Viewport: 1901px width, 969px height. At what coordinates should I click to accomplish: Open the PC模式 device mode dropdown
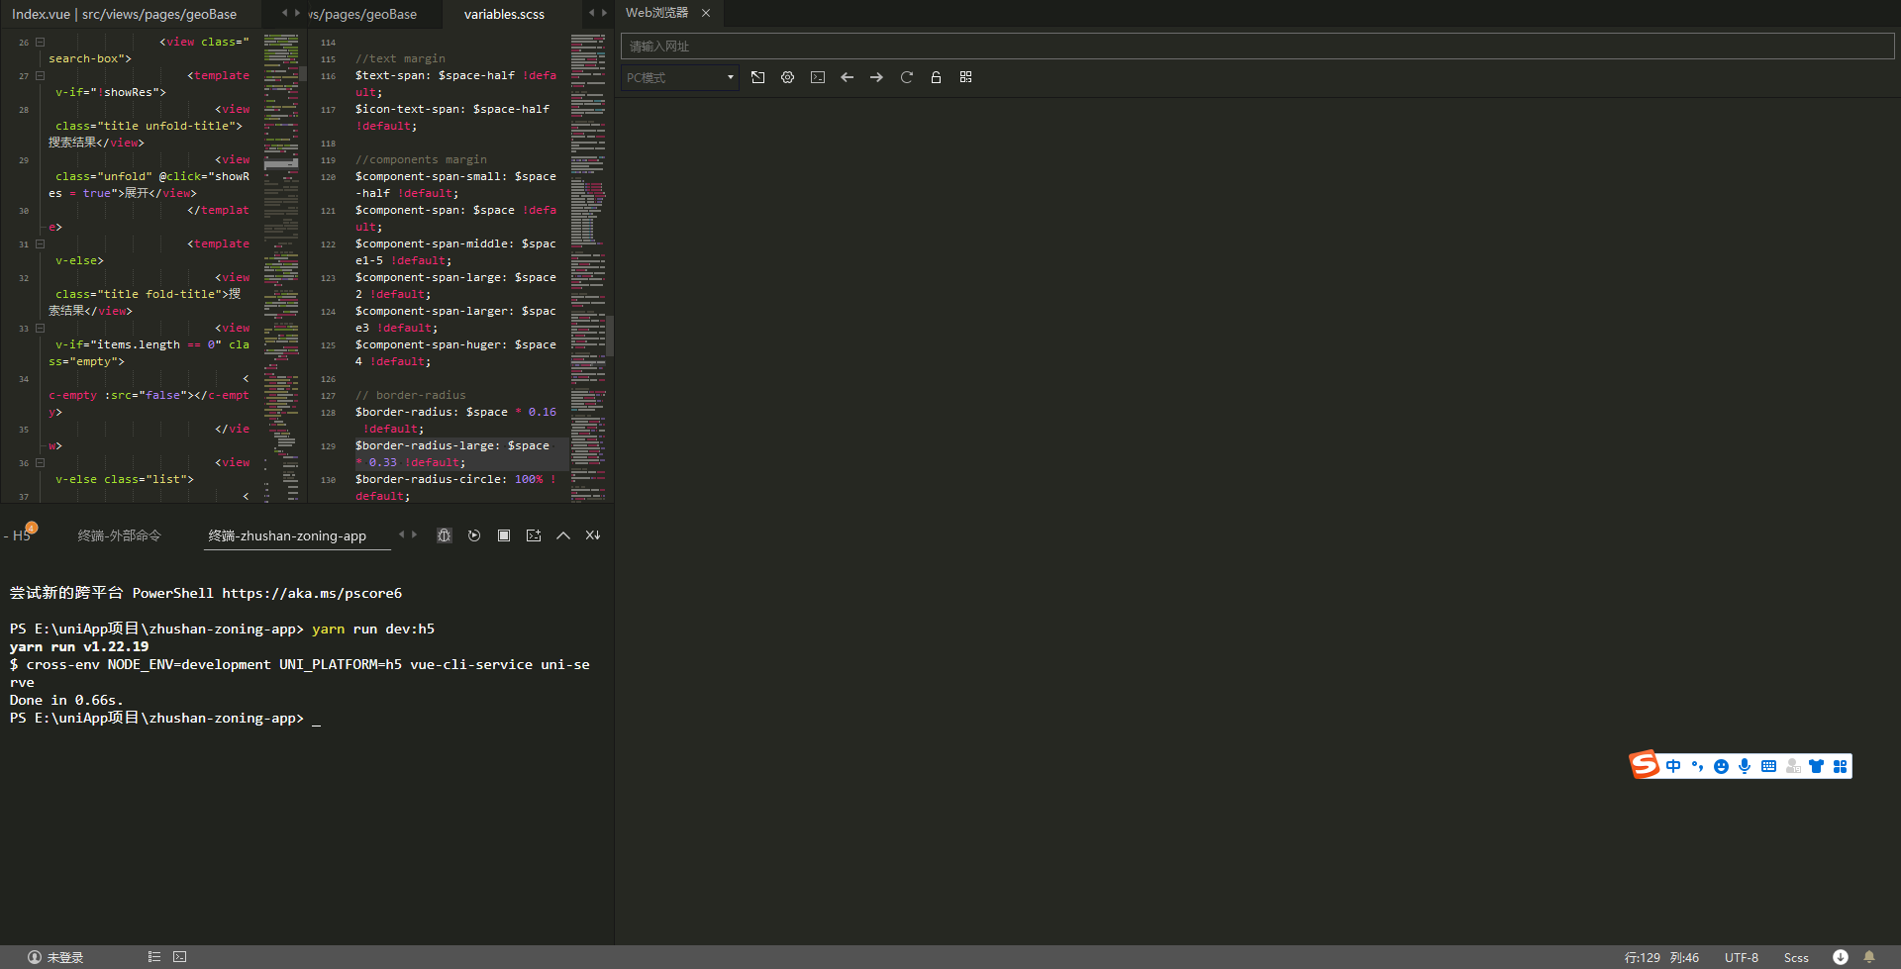[680, 77]
